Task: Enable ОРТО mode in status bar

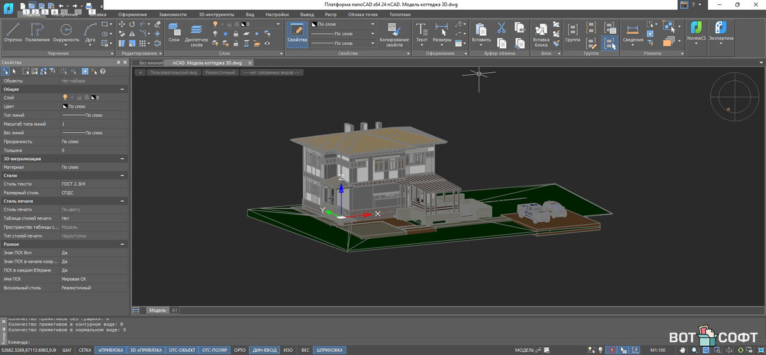Action: click(240, 350)
